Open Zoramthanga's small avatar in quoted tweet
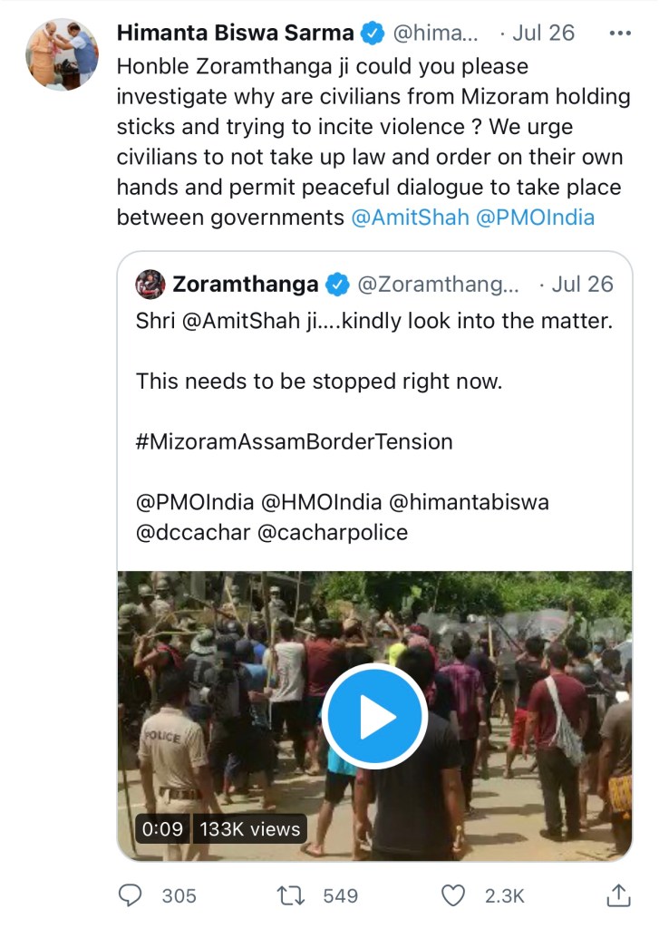 [x=150, y=284]
